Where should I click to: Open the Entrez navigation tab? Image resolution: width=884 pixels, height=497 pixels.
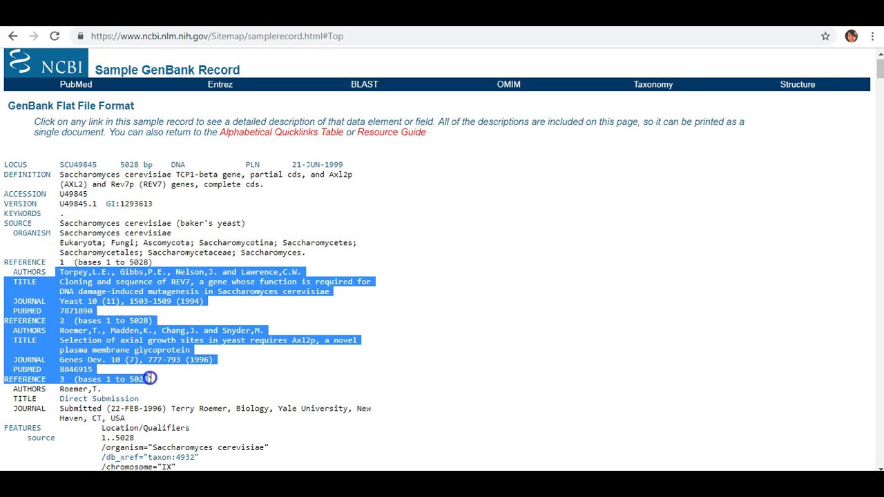pyautogui.click(x=220, y=84)
